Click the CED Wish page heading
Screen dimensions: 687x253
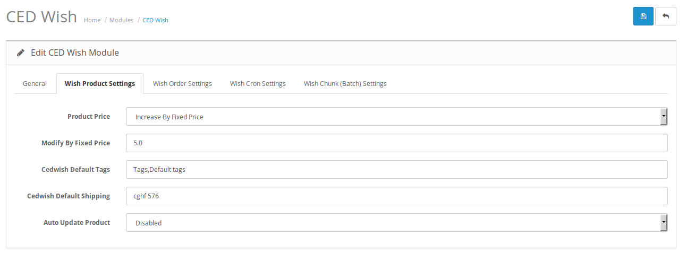point(41,16)
